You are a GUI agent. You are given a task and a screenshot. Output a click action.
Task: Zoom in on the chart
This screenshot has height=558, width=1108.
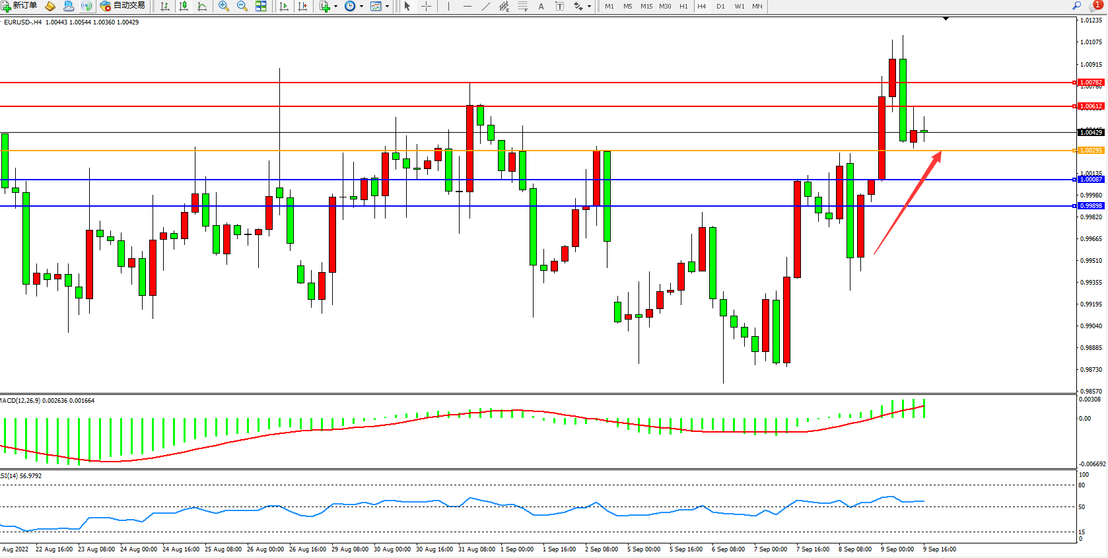coord(224,6)
